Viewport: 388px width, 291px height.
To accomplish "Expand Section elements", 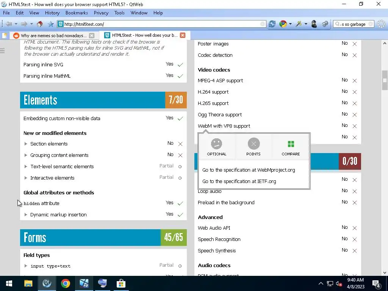I will [26, 144].
